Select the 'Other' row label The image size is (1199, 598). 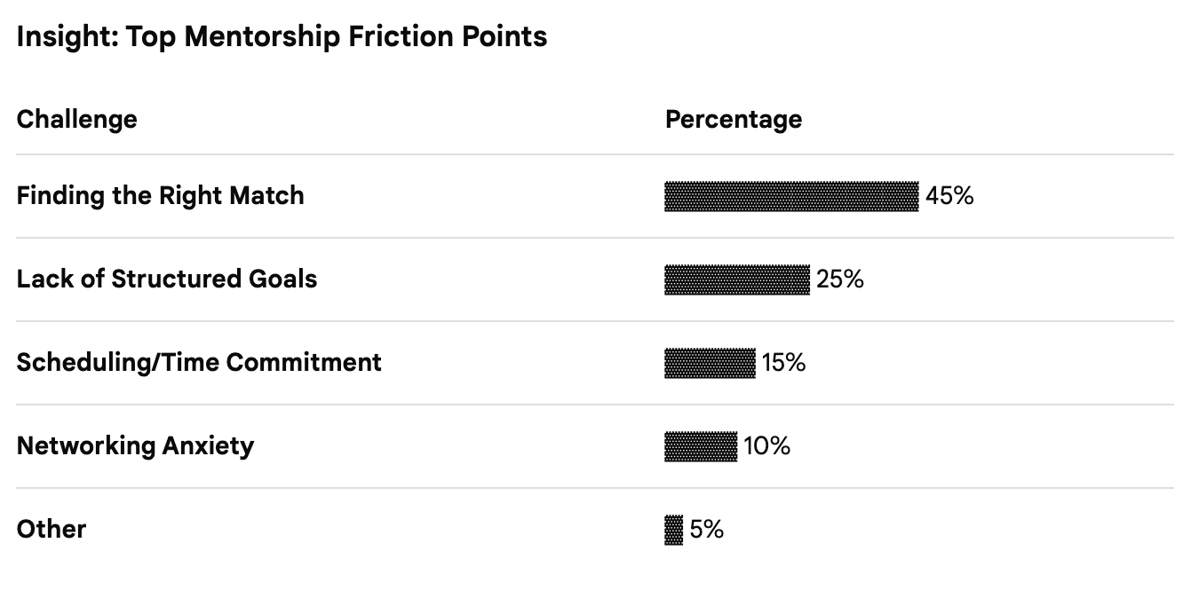click(x=52, y=529)
